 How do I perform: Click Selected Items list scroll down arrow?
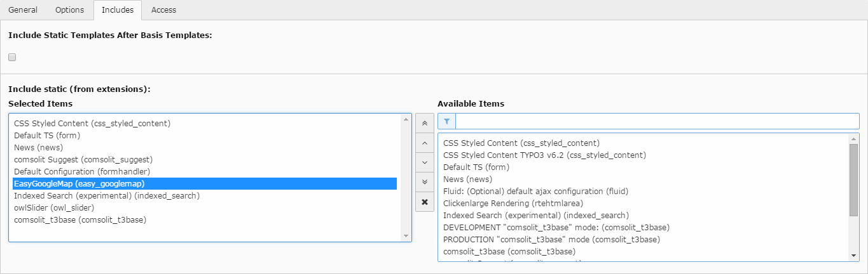coord(406,236)
